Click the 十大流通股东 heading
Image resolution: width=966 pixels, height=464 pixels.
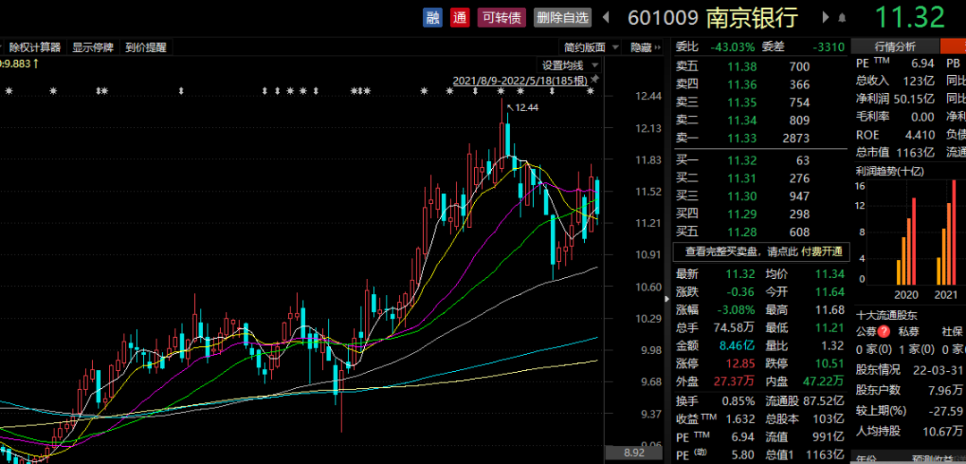(886, 316)
